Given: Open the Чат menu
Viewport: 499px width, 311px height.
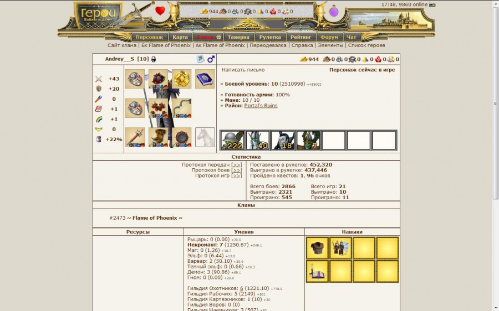Looking at the screenshot, I should pos(352,37).
